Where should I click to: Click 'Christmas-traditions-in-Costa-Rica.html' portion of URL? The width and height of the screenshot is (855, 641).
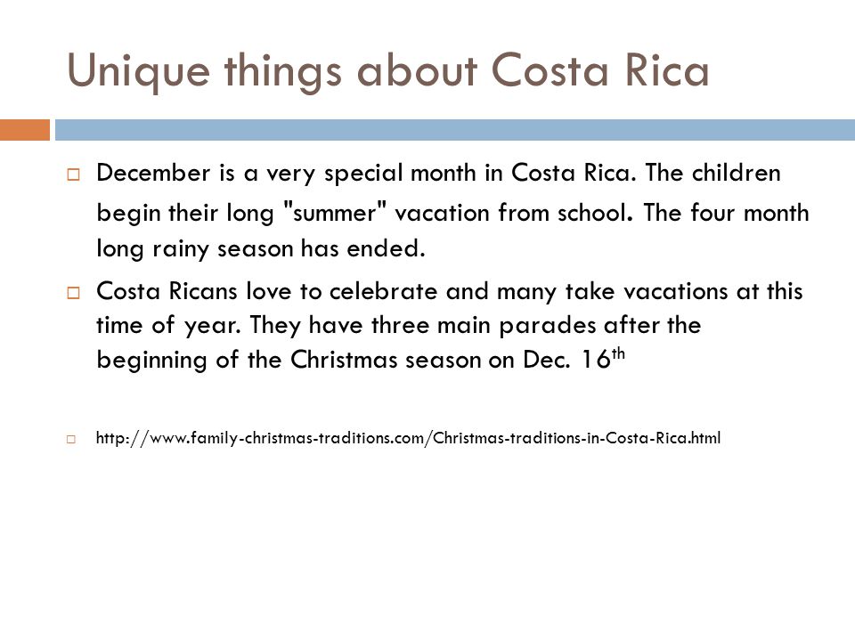tap(577, 438)
